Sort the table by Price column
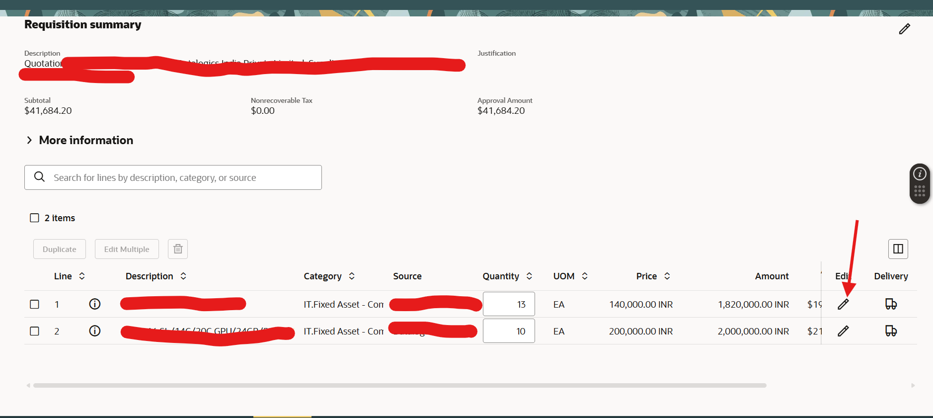This screenshot has width=933, height=418. click(667, 276)
